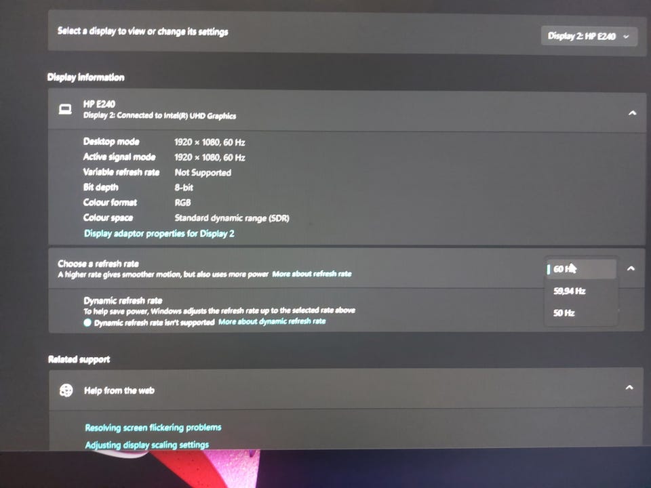Click the info icon beside Dynamic refresh rate
The height and width of the screenshot is (488, 651).
coord(87,323)
